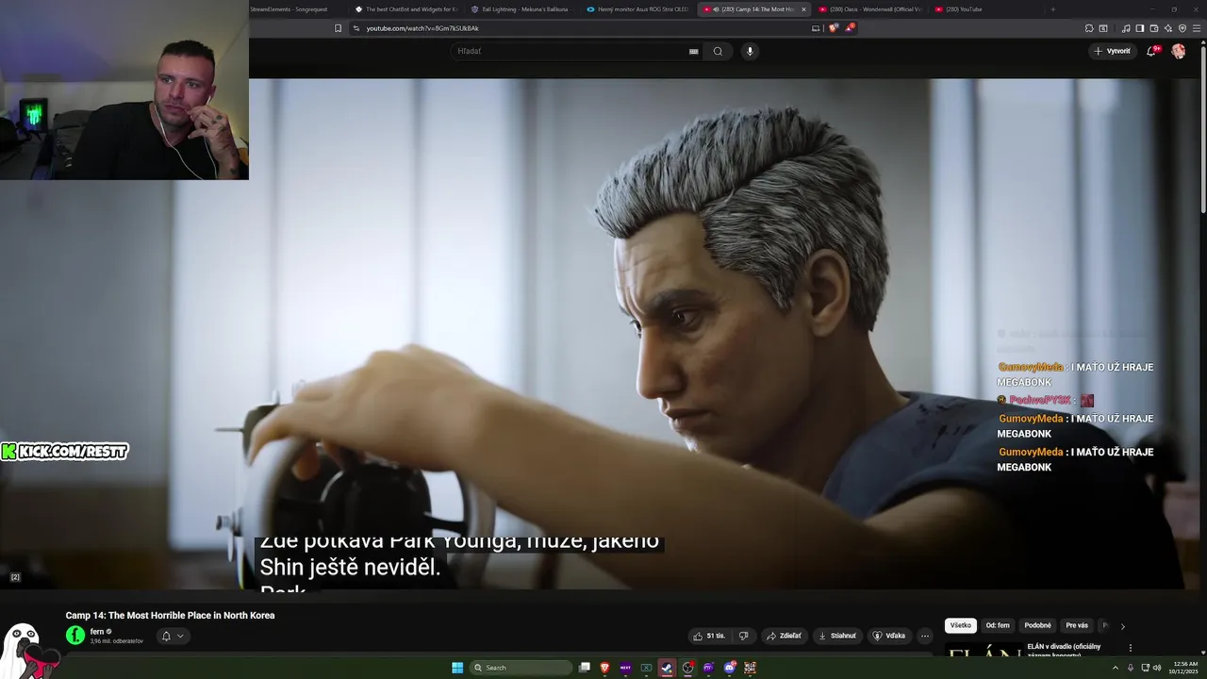The image size is (1207, 679).
Task: Switch to Oasis Wonderwall tab
Action: click(870, 9)
